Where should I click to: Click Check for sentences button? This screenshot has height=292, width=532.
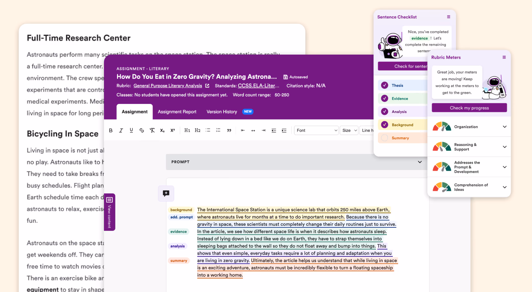(x=403, y=66)
